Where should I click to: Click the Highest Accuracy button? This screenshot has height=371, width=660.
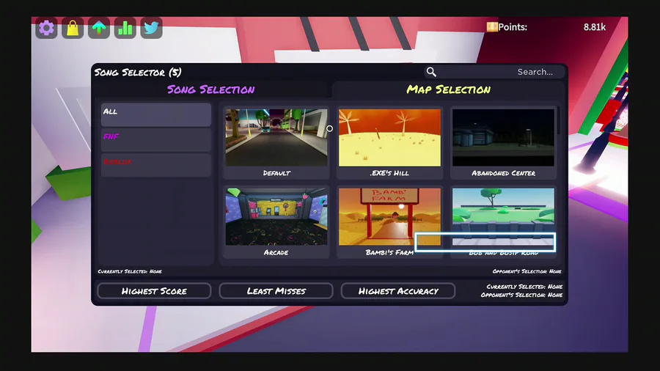[x=398, y=291]
